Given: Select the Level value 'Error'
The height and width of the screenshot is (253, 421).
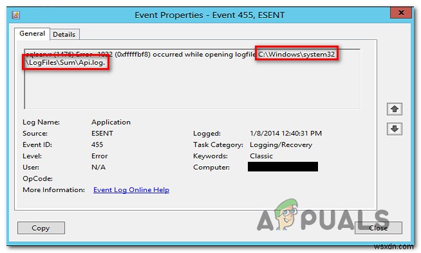Looking at the screenshot, I should click(x=99, y=156).
